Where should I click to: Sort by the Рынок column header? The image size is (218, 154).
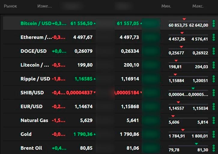tap(10, 6)
